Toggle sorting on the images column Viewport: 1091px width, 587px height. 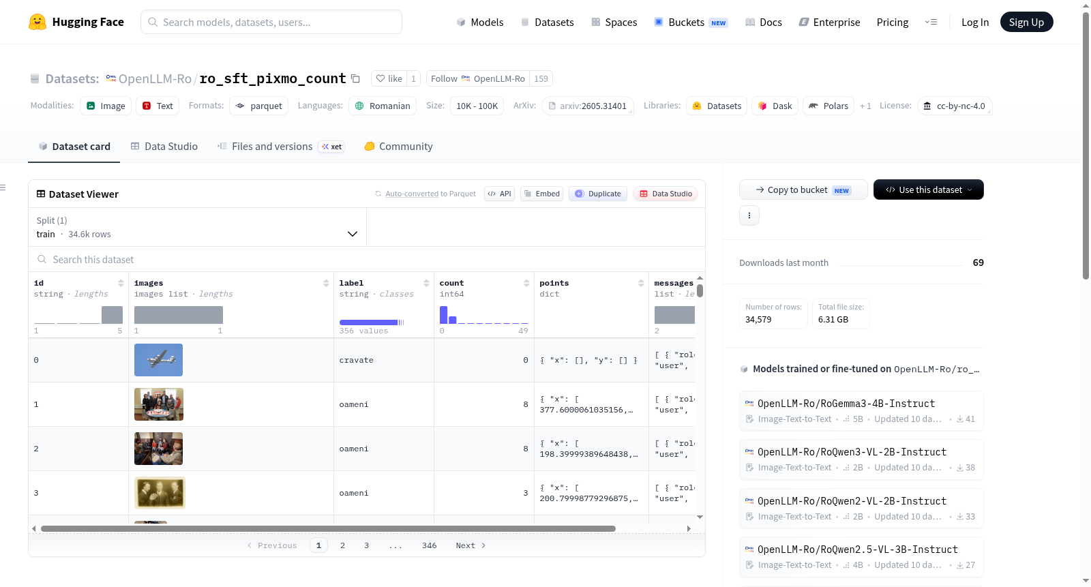pos(326,283)
